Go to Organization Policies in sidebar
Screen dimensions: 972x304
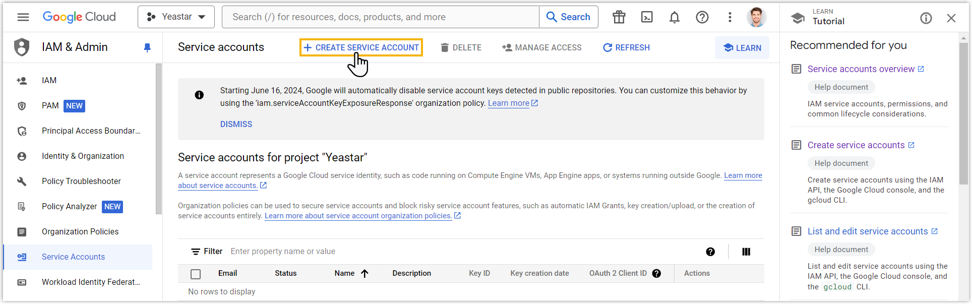[x=80, y=231]
